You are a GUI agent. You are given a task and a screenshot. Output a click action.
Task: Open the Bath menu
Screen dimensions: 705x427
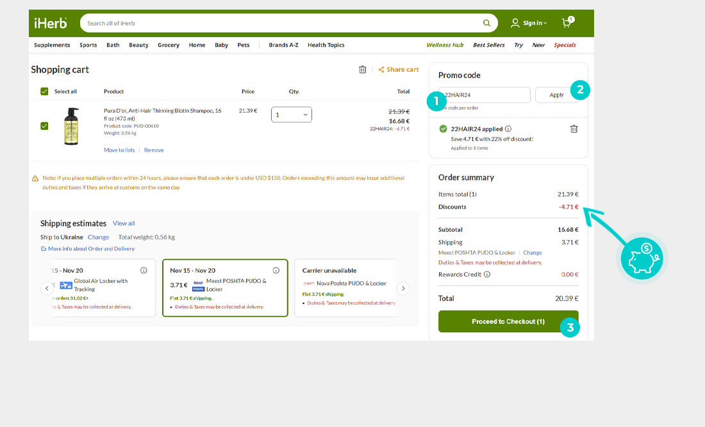click(x=113, y=45)
